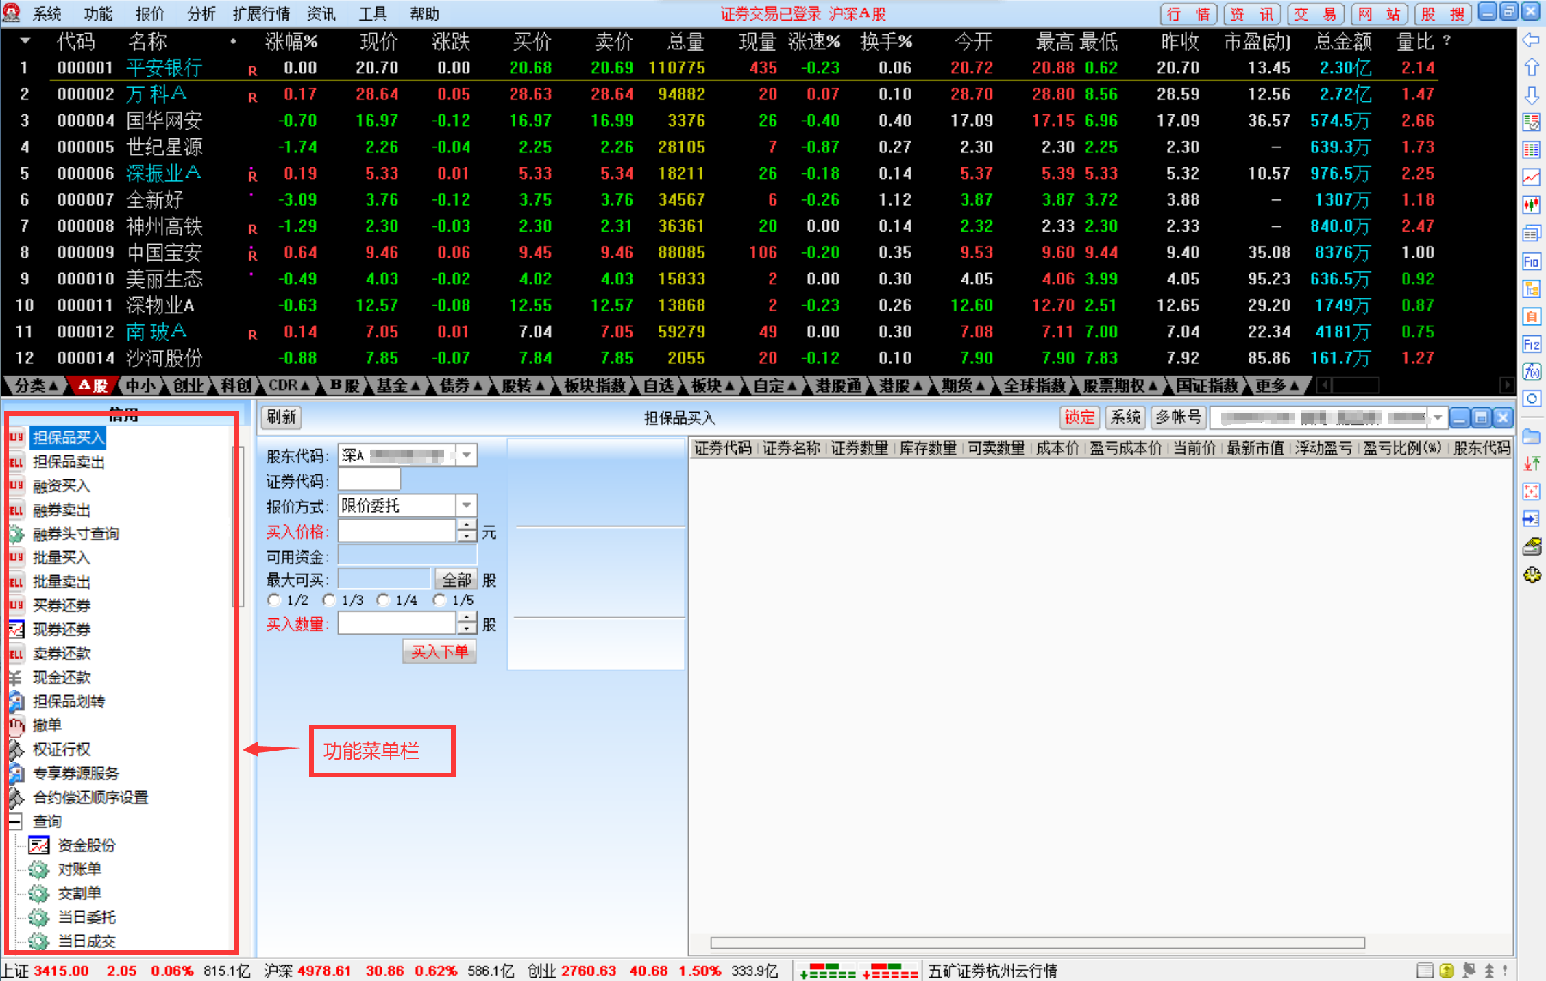The image size is (1546, 981).
Task: Click the 多帐号 button
Action: point(1178,417)
